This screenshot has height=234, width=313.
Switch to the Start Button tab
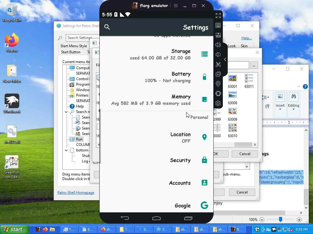point(71,52)
